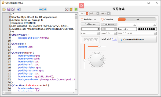Close Tab 1 via its X
The width and height of the screenshot is (161, 97).
87,13
